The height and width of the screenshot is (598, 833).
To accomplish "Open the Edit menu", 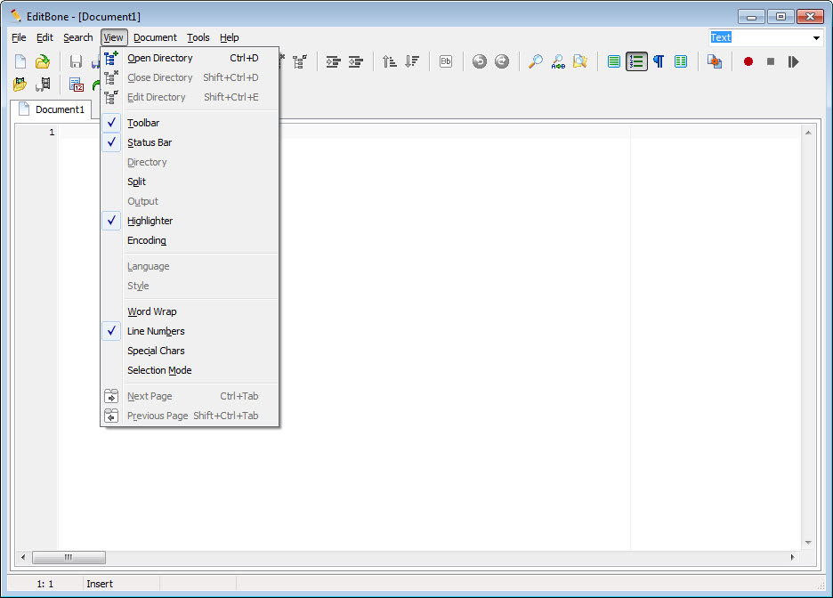I will pos(44,37).
